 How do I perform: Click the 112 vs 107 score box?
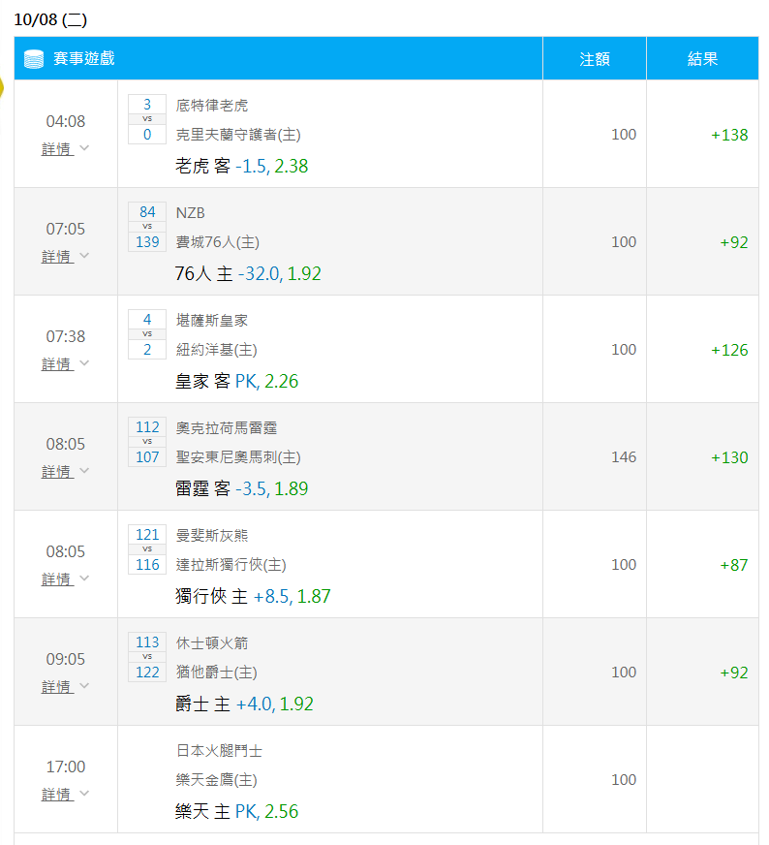click(x=147, y=442)
